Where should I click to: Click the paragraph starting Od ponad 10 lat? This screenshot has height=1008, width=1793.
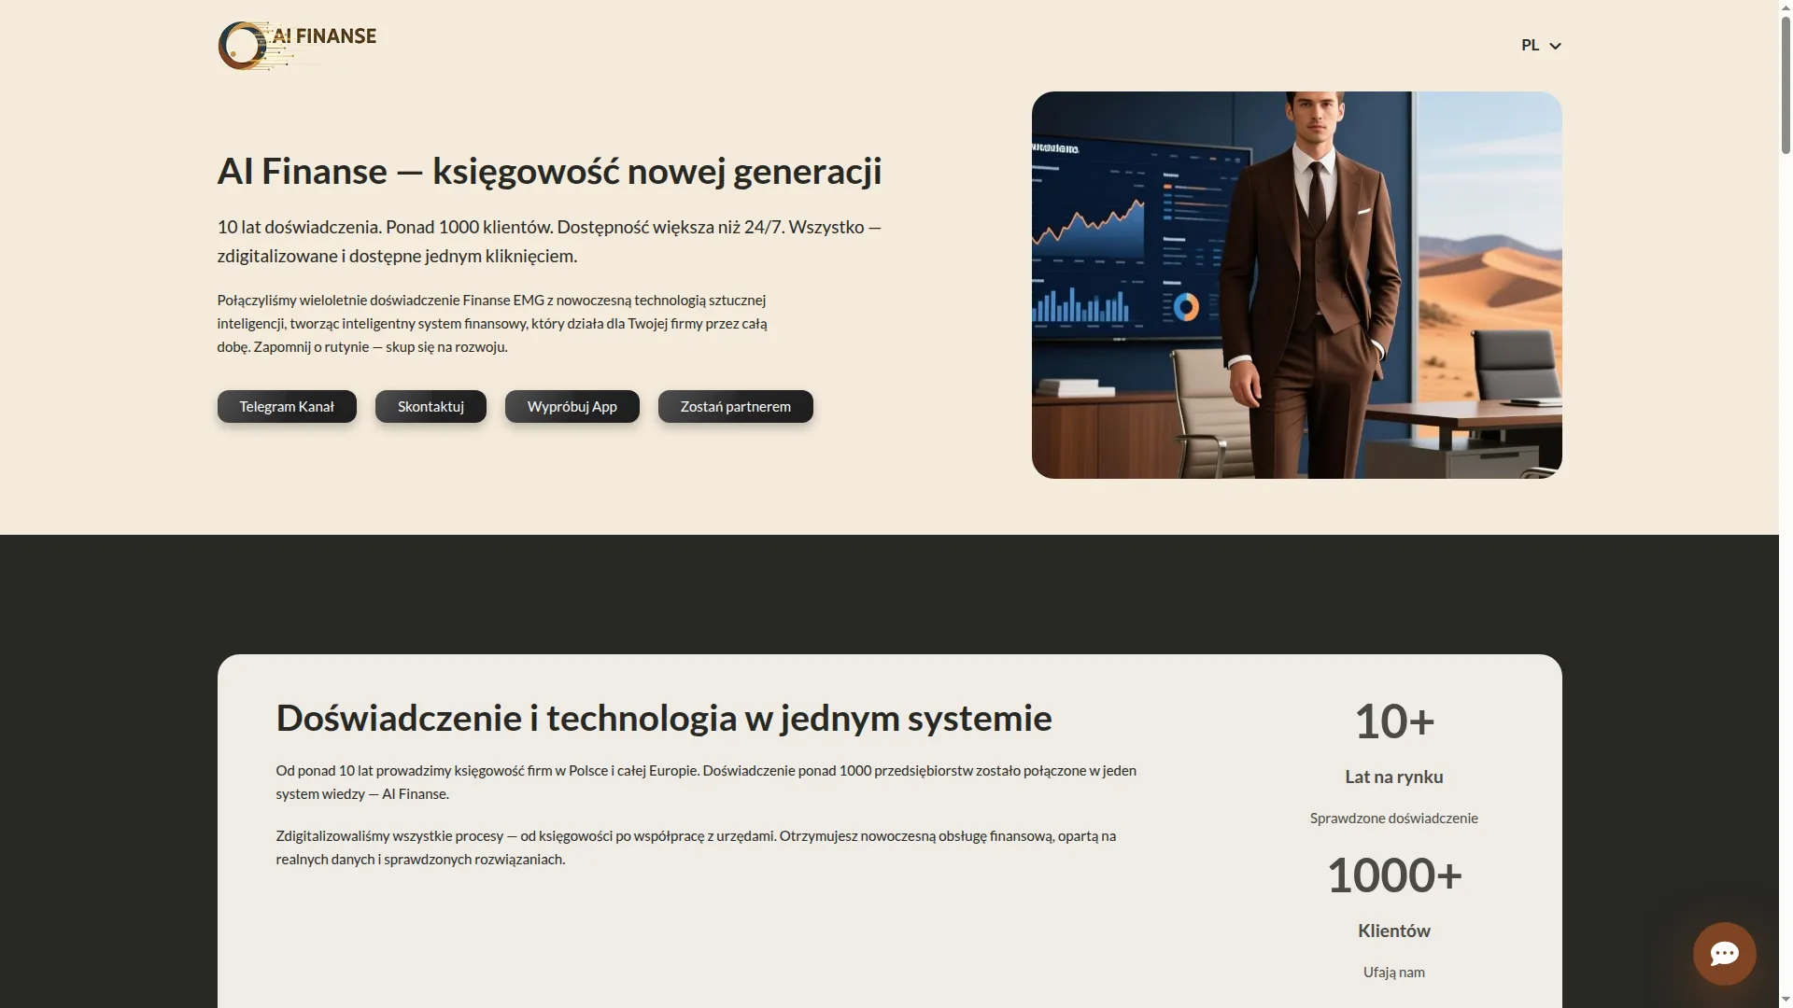pos(706,782)
